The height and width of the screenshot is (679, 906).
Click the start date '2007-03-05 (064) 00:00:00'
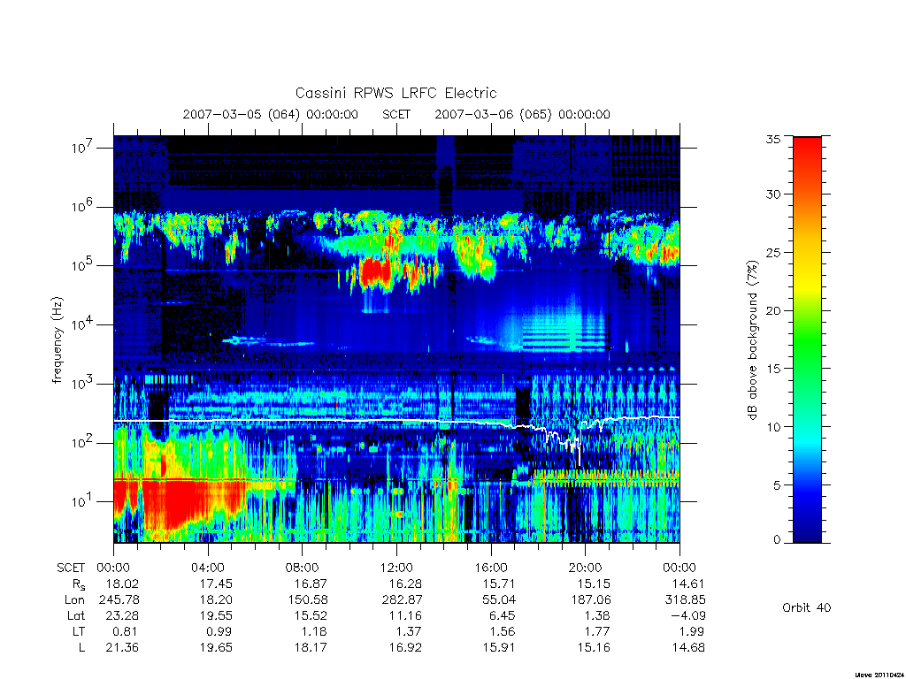pos(271,114)
